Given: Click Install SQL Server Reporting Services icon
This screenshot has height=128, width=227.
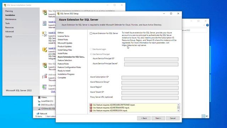Looking at the screenshot, I should [x=45, y=23].
